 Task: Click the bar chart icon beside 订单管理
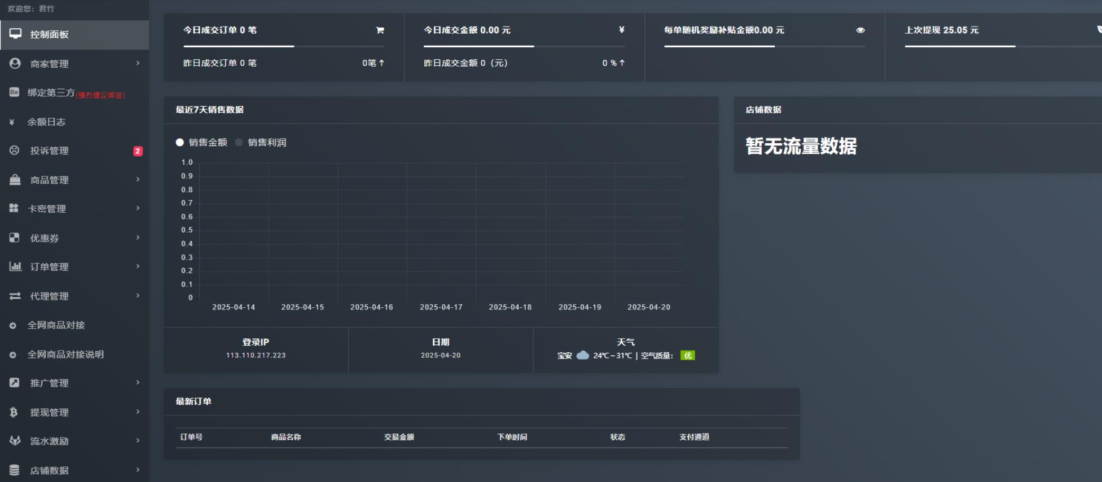point(15,267)
